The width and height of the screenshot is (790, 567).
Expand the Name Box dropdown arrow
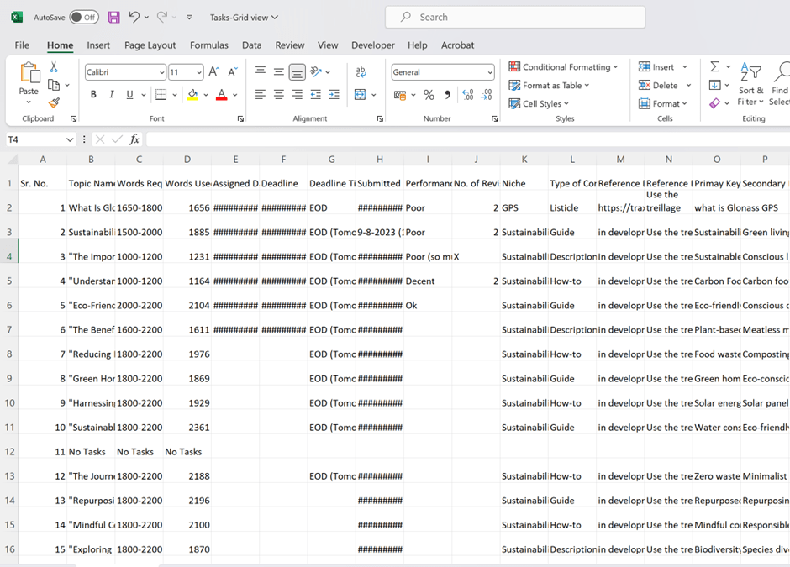point(70,139)
